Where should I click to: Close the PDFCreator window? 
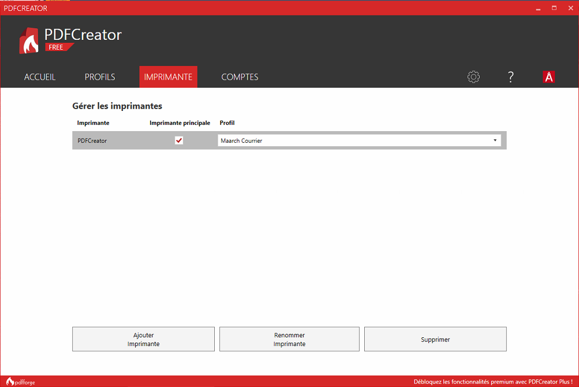[x=570, y=8]
